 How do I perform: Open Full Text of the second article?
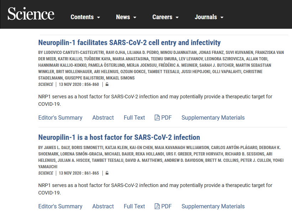pyautogui.click(x=134, y=206)
